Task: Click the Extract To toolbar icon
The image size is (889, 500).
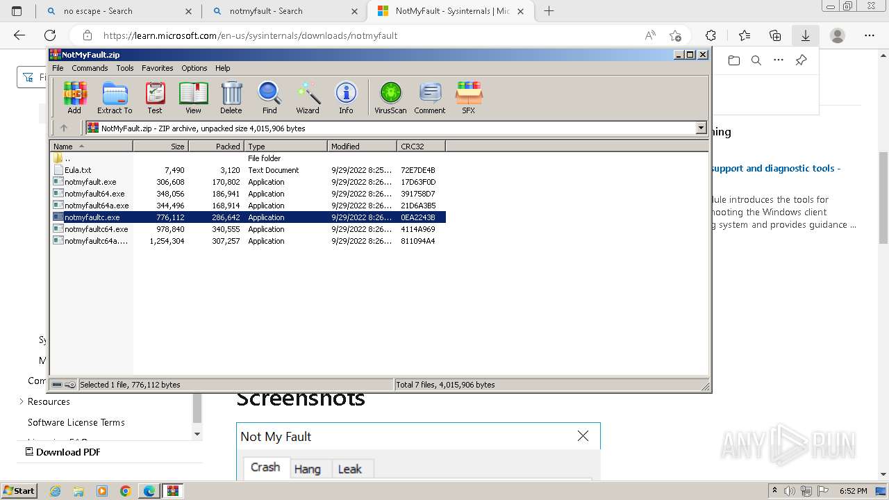Action: click(x=115, y=97)
